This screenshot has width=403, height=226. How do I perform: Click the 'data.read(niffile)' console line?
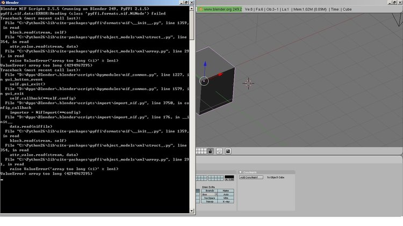click(x=31, y=126)
